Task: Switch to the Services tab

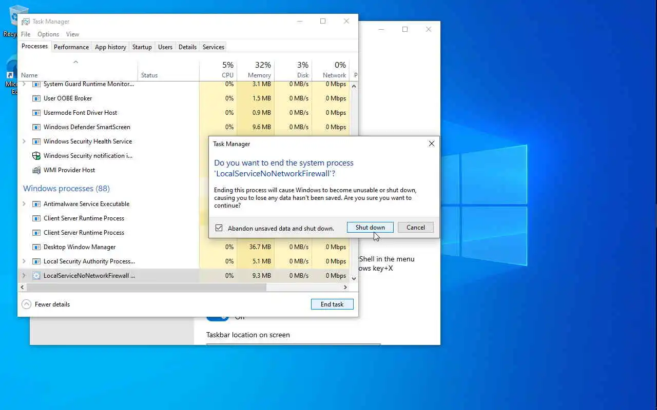Action: (x=214, y=47)
